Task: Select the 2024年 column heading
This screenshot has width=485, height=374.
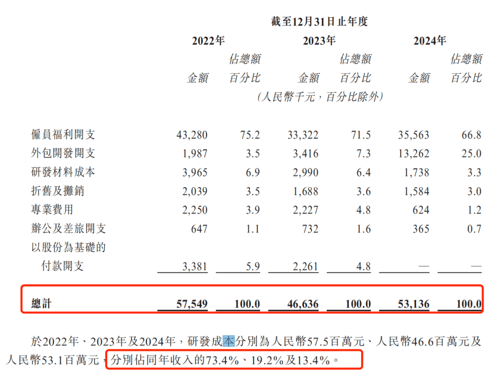Action: (429, 41)
